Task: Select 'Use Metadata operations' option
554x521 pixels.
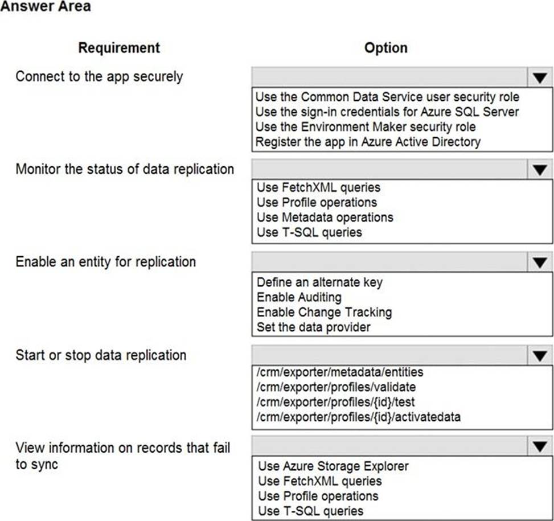Action: pyautogui.click(x=325, y=218)
